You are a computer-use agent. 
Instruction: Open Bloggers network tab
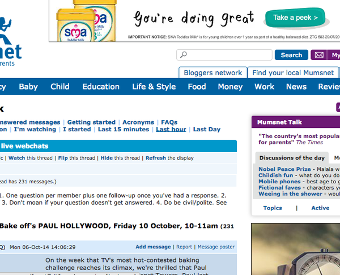point(212,73)
